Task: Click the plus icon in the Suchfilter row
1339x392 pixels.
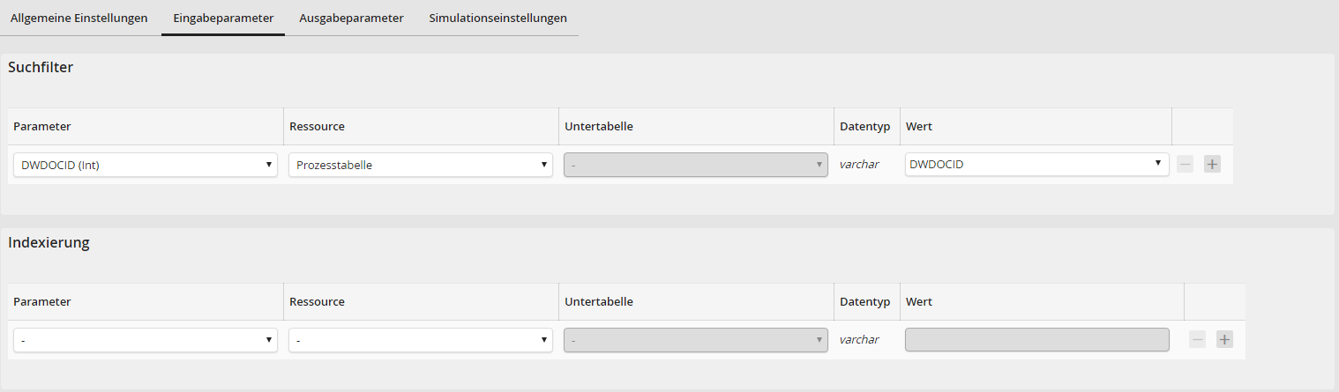Action: [x=1212, y=164]
